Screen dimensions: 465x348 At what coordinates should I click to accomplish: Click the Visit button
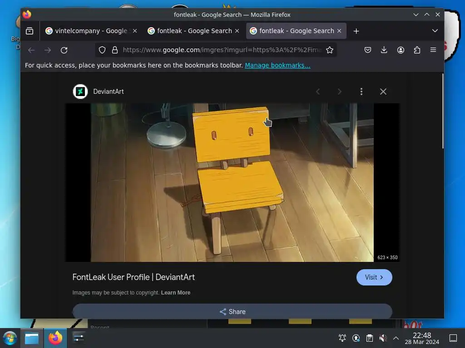pos(374,277)
